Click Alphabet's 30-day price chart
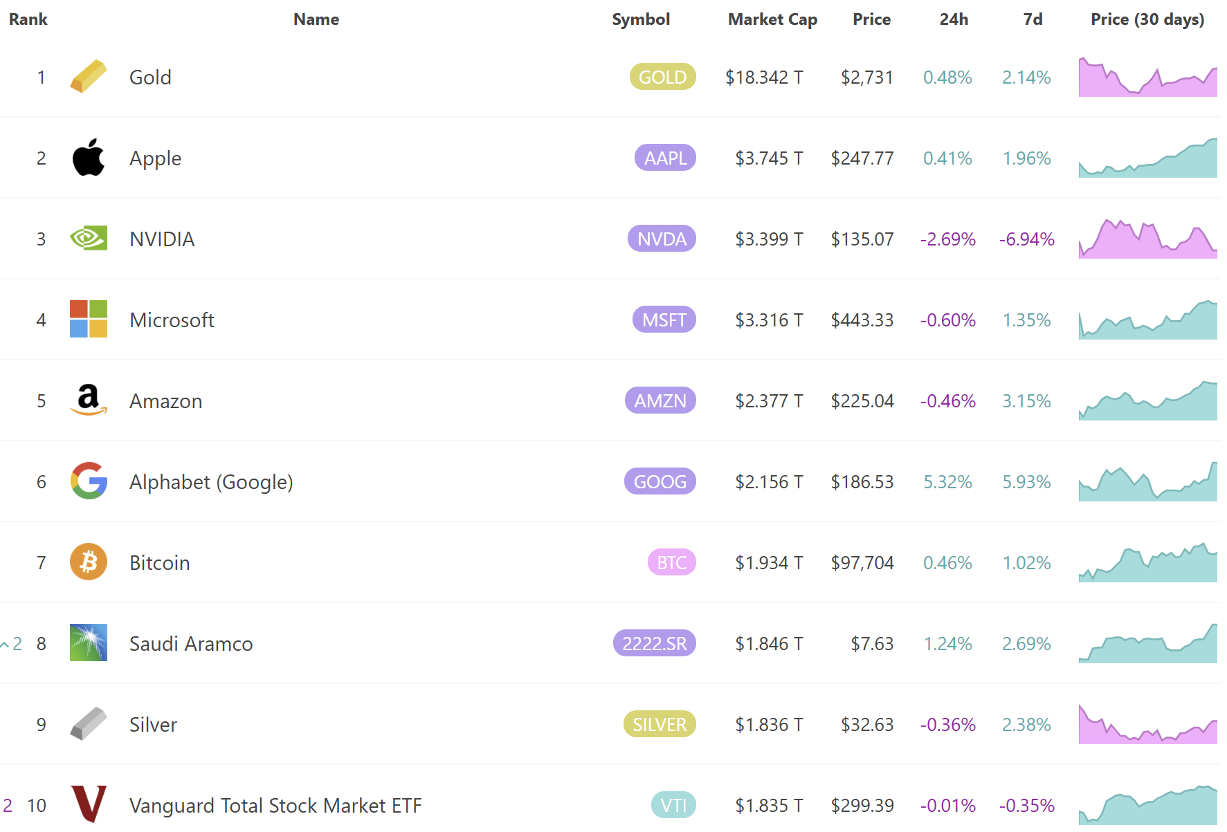 (x=1147, y=481)
